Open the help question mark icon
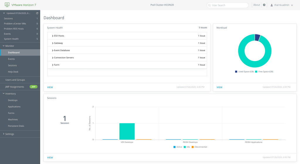Image resolution: width=300 pixels, height=164 pixels. point(264,5)
